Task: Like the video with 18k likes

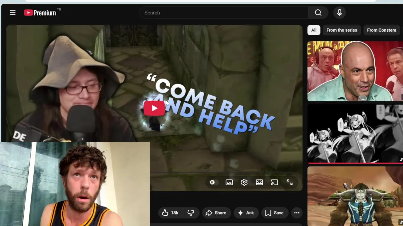Action: (x=170, y=213)
